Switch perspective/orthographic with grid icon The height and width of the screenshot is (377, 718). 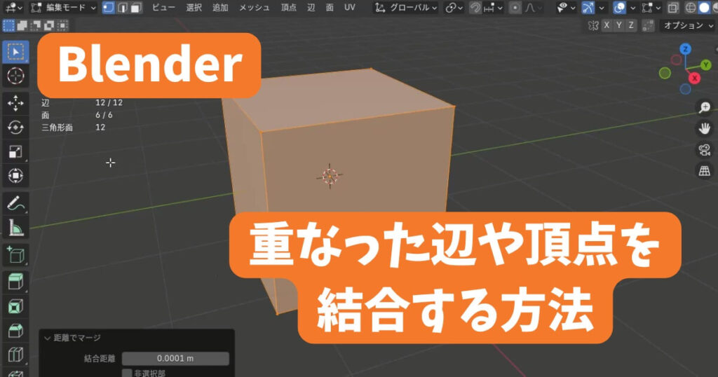pyautogui.click(x=704, y=171)
